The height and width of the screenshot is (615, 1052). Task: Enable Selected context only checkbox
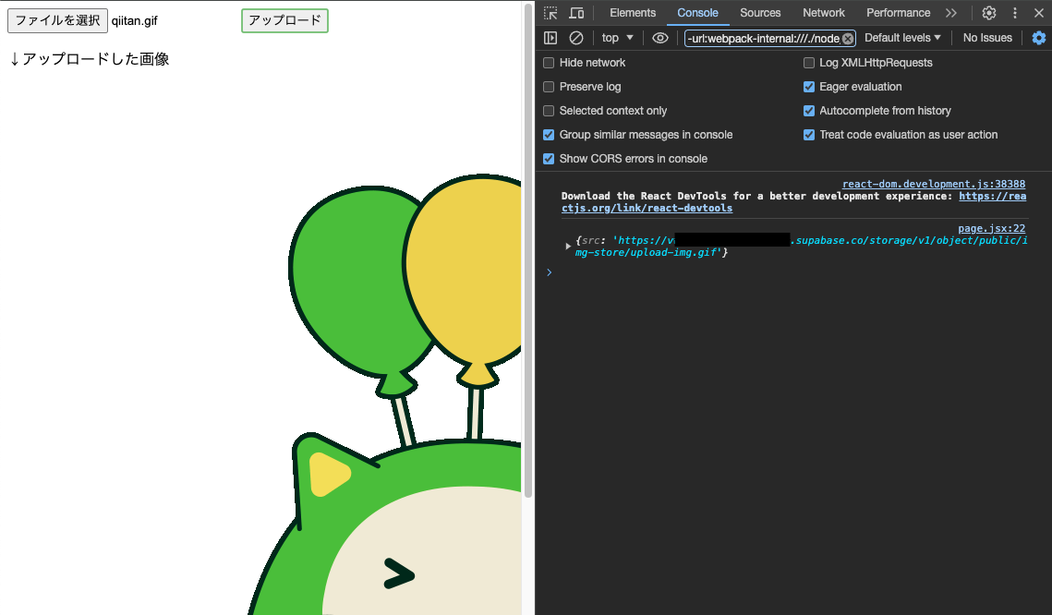(x=549, y=111)
